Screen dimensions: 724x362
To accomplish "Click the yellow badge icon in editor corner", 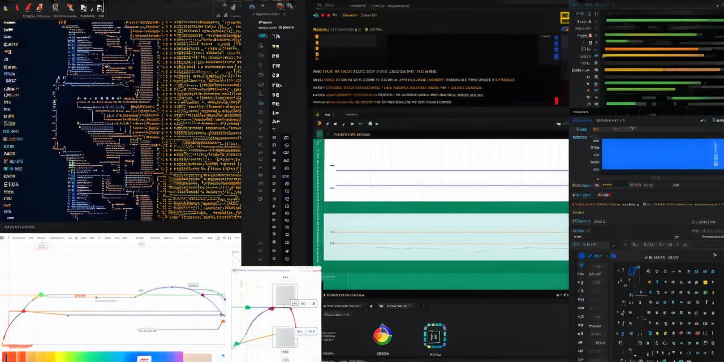I will [x=564, y=18].
